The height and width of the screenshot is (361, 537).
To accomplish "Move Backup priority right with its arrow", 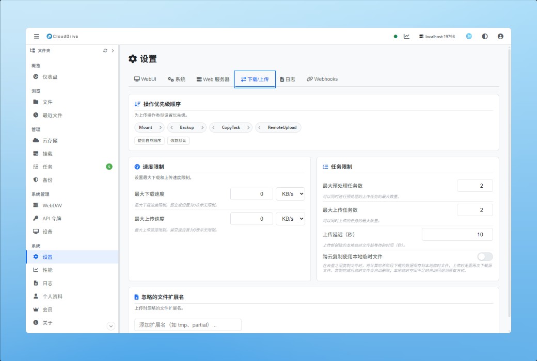I will coord(202,127).
